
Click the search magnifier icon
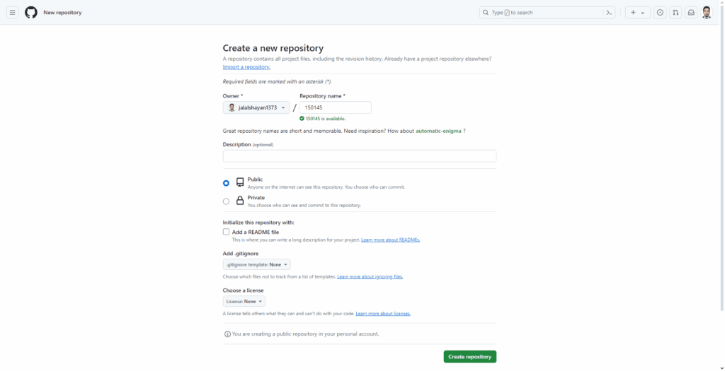coord(486,13)
